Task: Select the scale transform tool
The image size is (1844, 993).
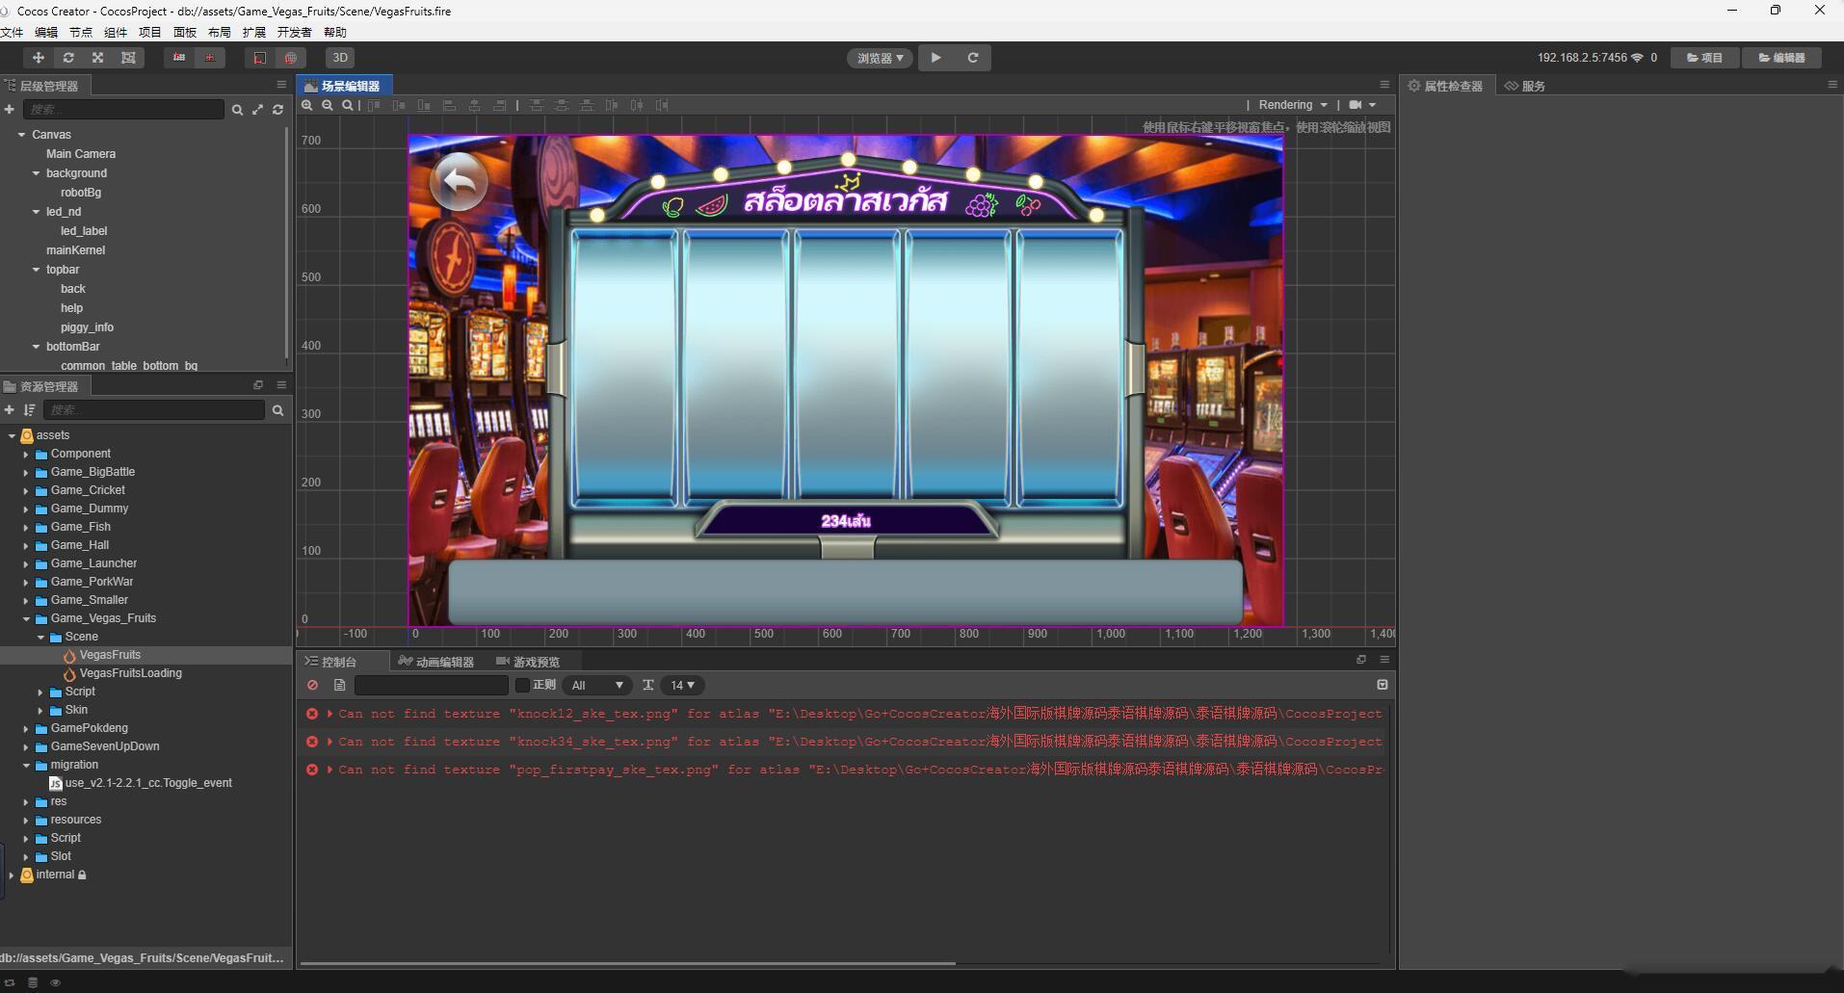Action: click(x=98, y=58)
